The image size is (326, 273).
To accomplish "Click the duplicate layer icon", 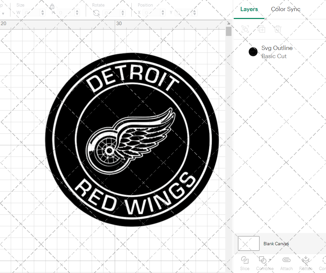I will (261, 29).
